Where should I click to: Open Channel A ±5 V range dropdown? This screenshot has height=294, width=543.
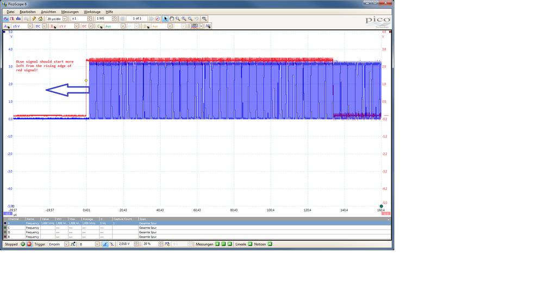tap(30, 26)
